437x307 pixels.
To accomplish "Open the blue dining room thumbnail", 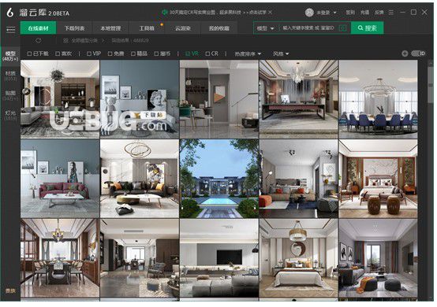I will [378, 99].
